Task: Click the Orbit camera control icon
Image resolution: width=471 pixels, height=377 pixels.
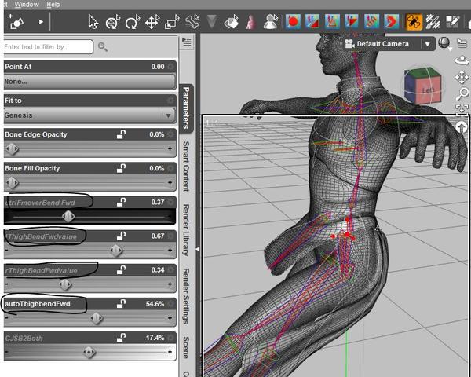Action: (462, 60)
